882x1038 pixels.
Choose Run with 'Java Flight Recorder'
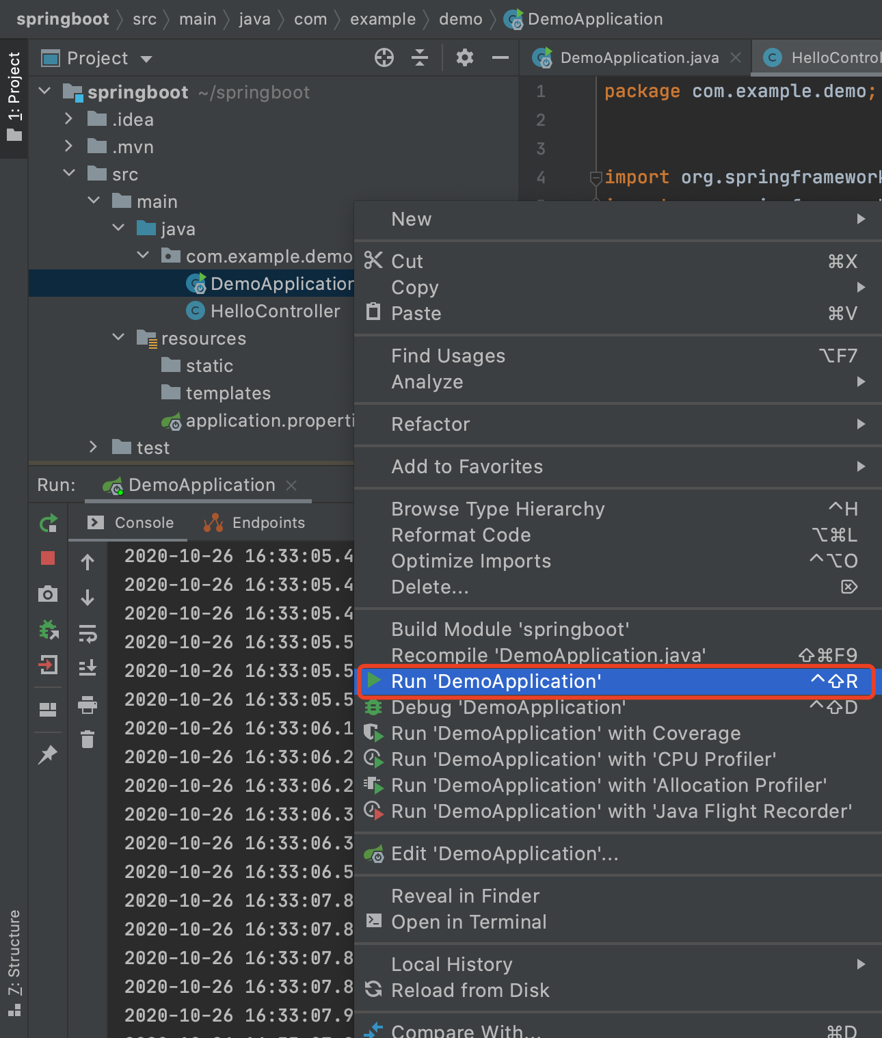[617, 811]
